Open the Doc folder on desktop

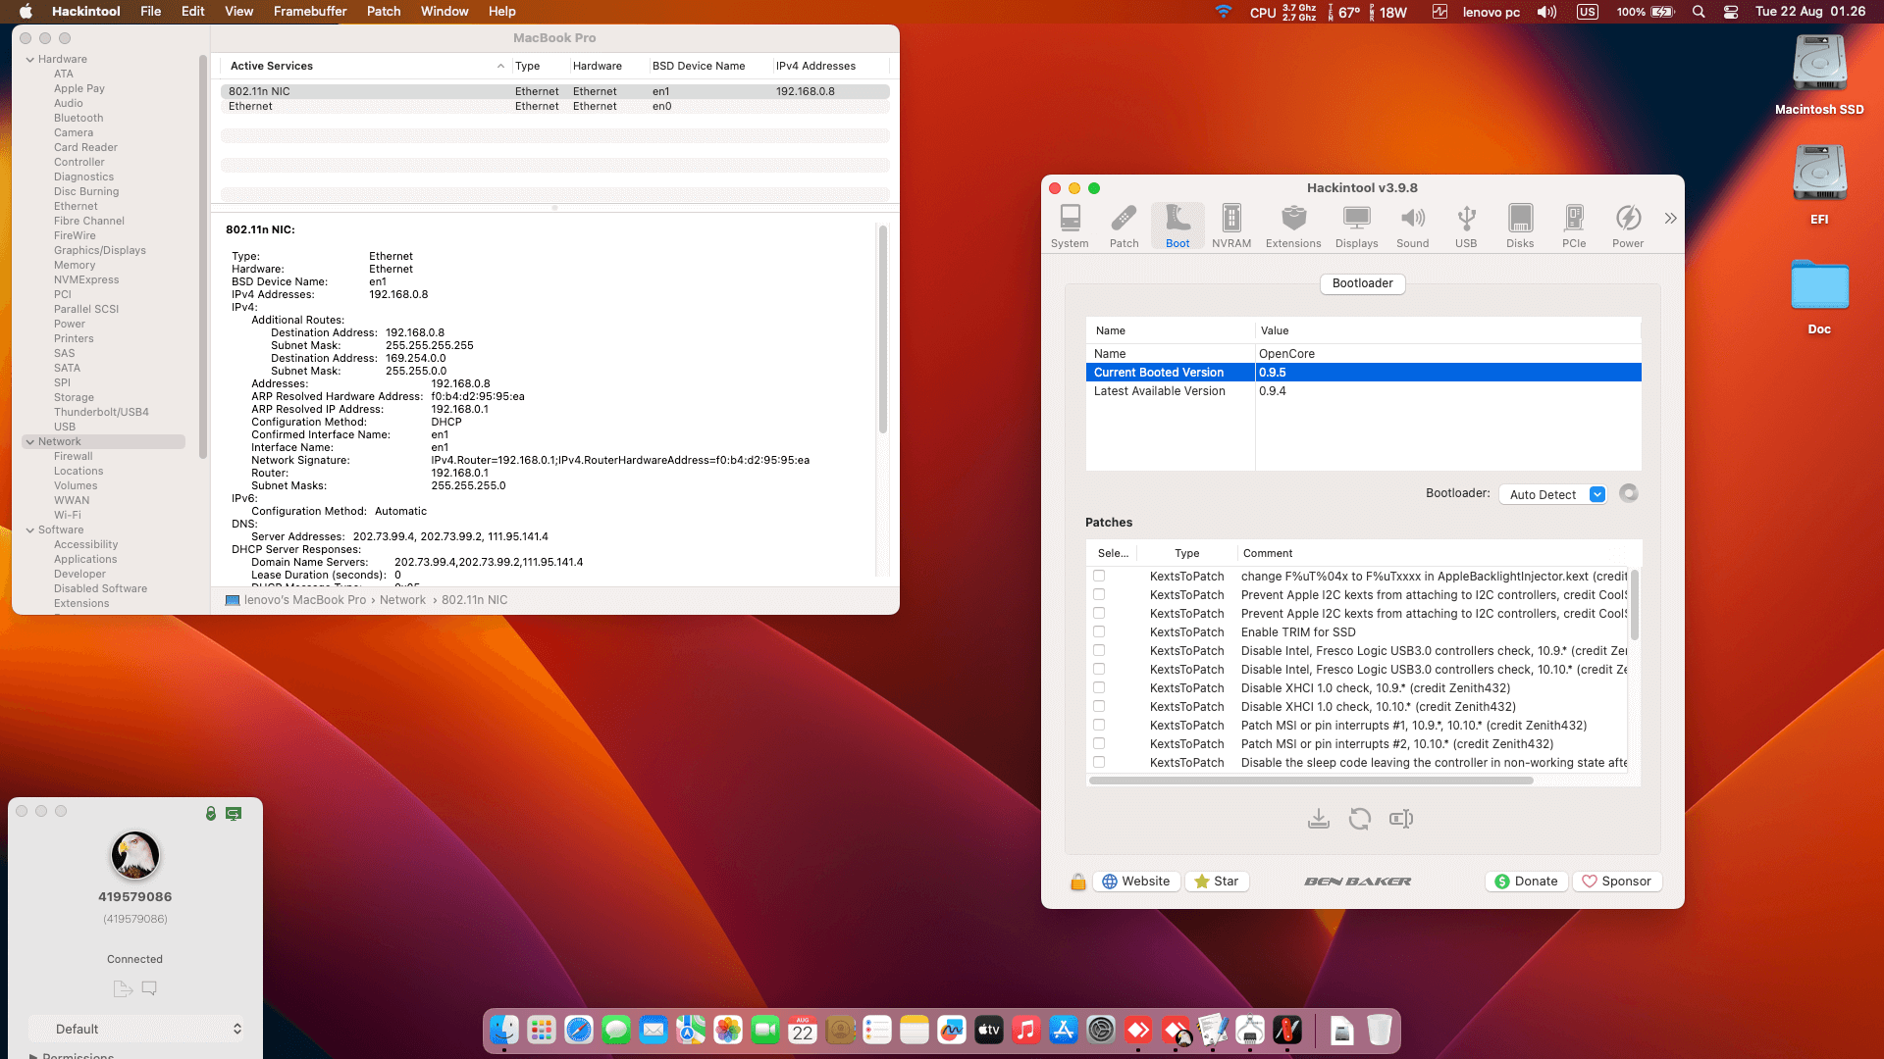(x=1819, y=295)
